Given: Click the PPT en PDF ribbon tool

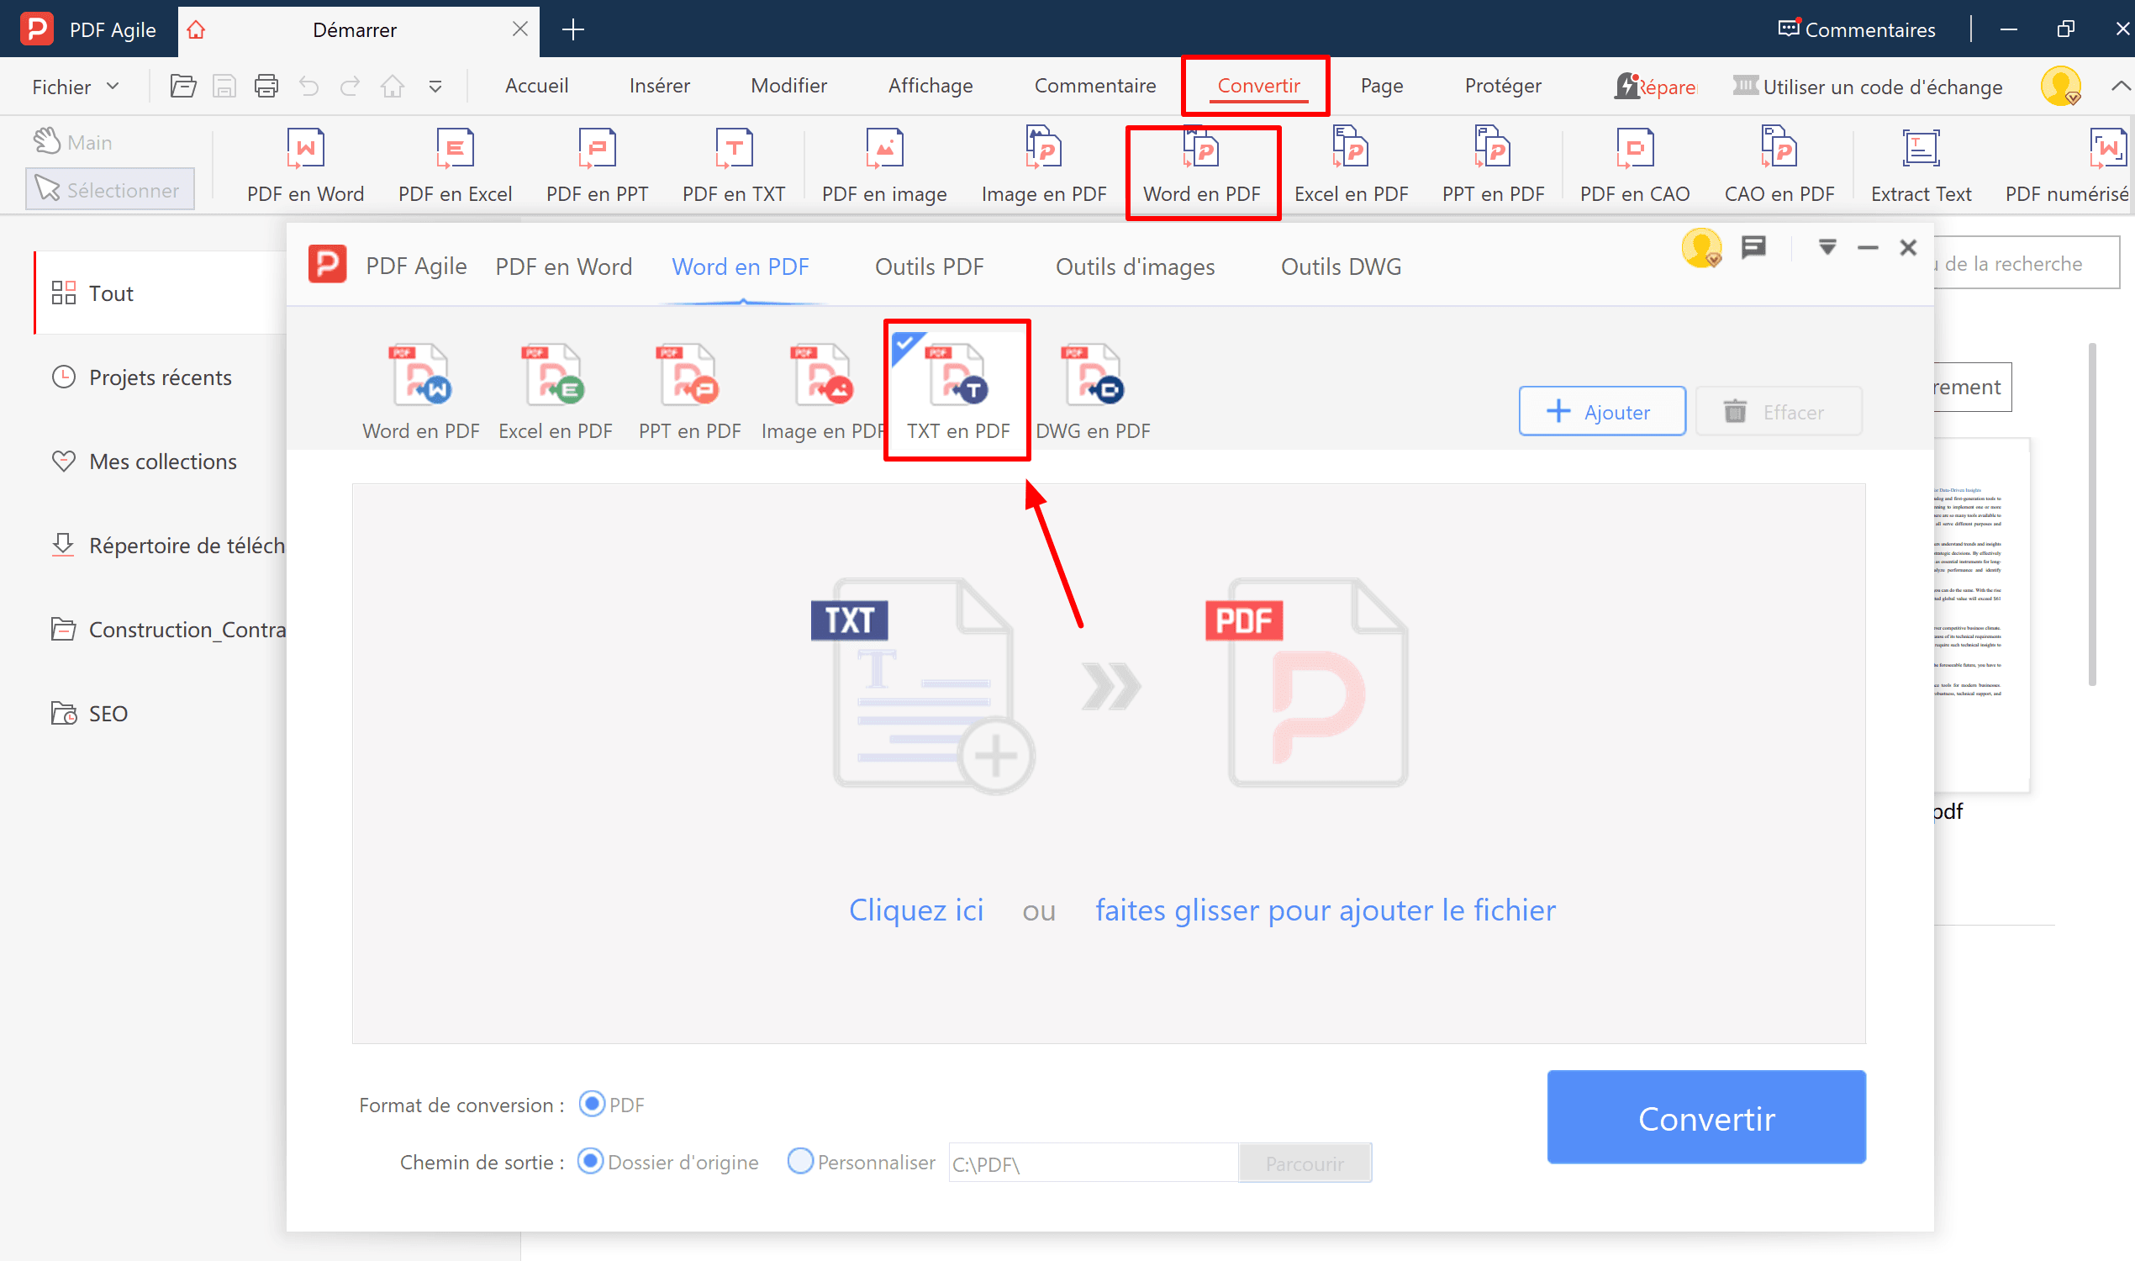Looking at the screenshot, I should click(1493, 166).
